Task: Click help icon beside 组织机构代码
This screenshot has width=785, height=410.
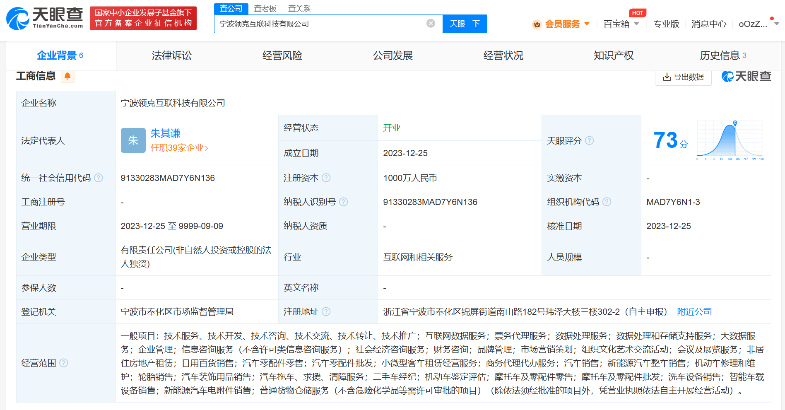Action: point(607,202)
